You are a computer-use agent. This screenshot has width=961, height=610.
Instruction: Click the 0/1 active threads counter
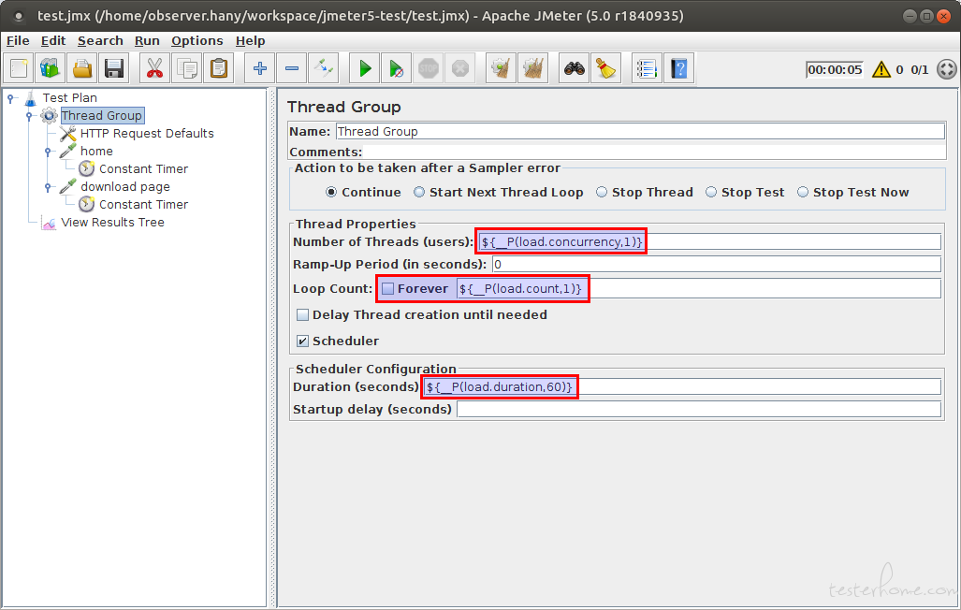coord(919,69)
